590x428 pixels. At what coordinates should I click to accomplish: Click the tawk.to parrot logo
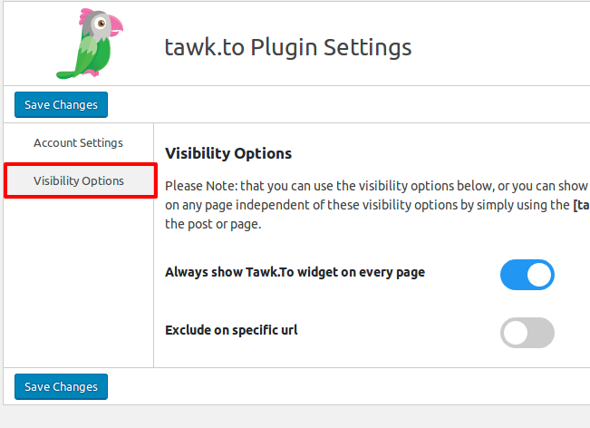coord(90,44)
